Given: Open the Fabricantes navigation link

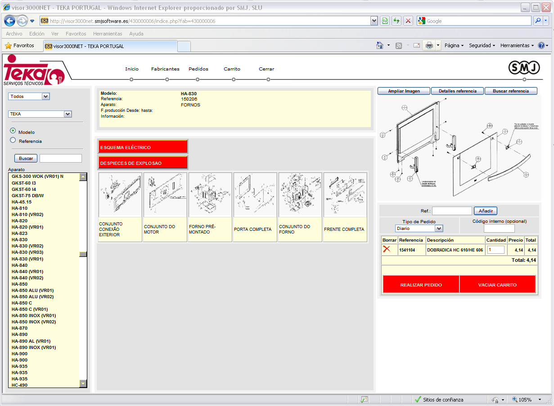Looking at the screenshot, I should point(165,69).
